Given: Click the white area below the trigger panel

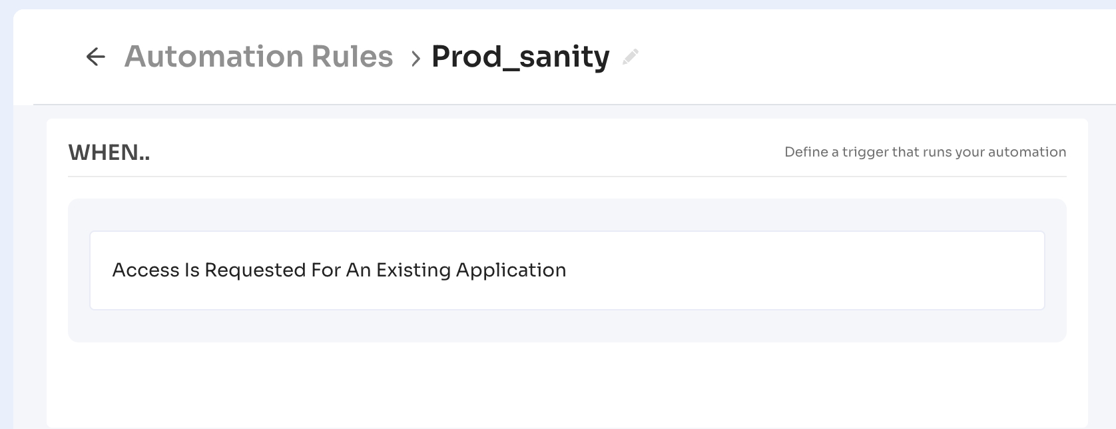Looking at the screenshot, I should click(567, 384).
